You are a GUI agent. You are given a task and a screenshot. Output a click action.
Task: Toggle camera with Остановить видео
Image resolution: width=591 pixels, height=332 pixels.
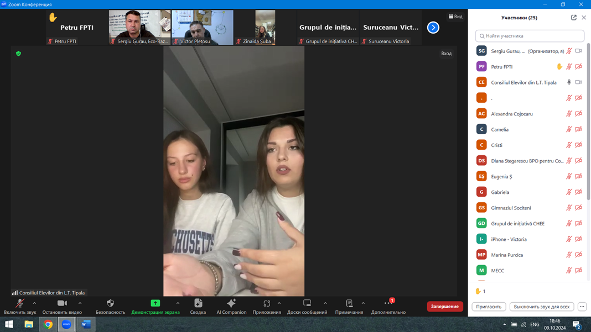[x=62, y=303]
